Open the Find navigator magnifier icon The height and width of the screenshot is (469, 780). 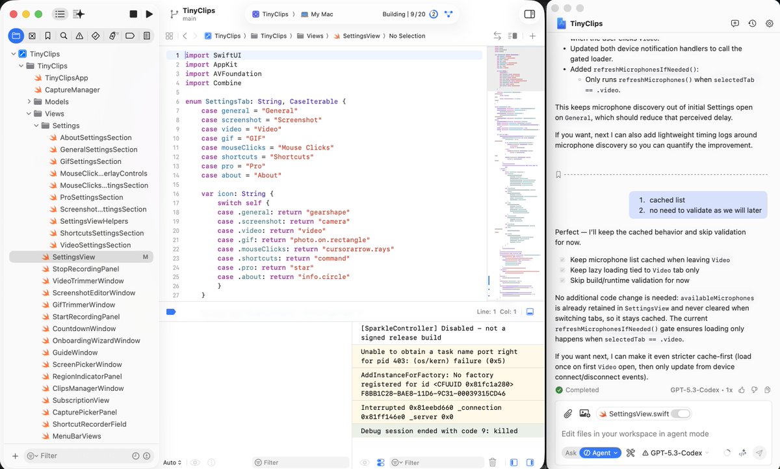64,36
